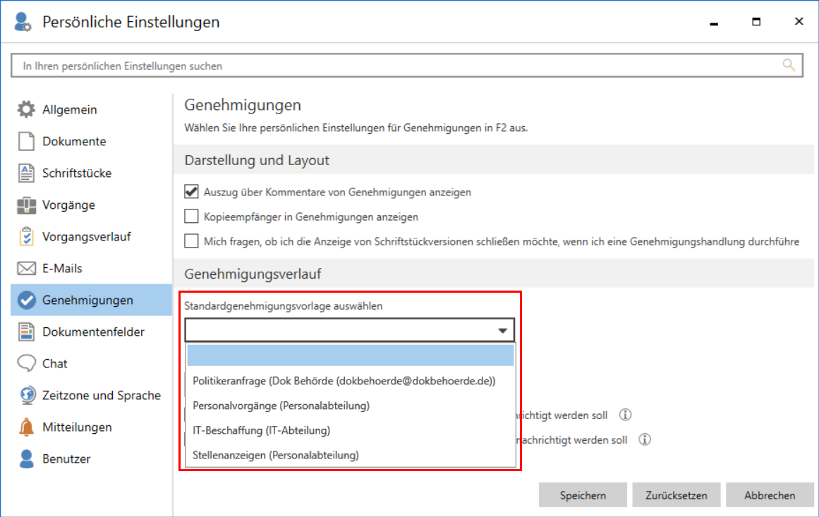Open the Zeitzone und Sprache section
819x517 pixels.
pos(92,395)
